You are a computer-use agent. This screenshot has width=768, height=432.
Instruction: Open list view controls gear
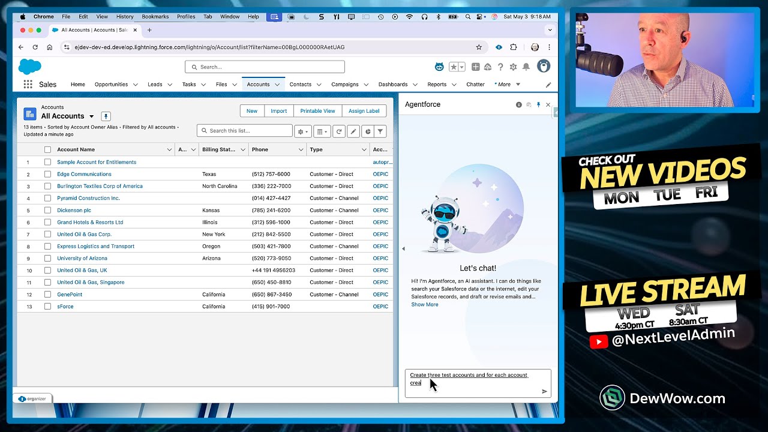point(303,131)
